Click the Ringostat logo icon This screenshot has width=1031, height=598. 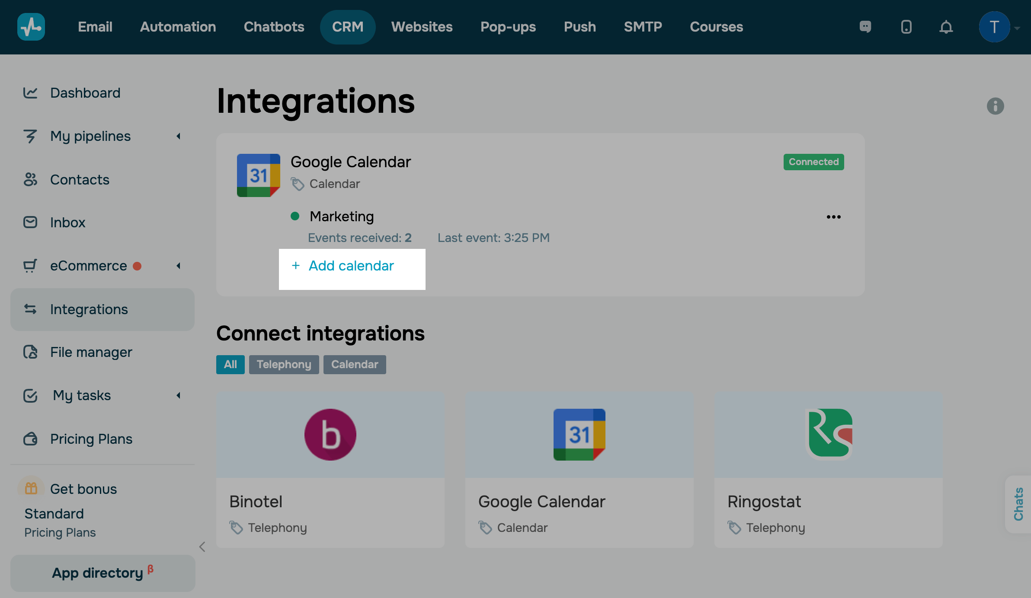point(829,434)
